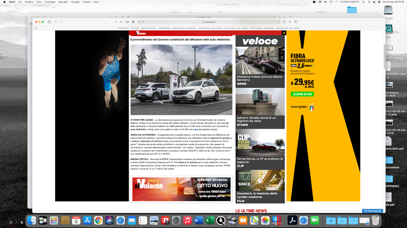Launch Microsoft Word from the Dock
407x228 pixels.
tap(198, 220)
